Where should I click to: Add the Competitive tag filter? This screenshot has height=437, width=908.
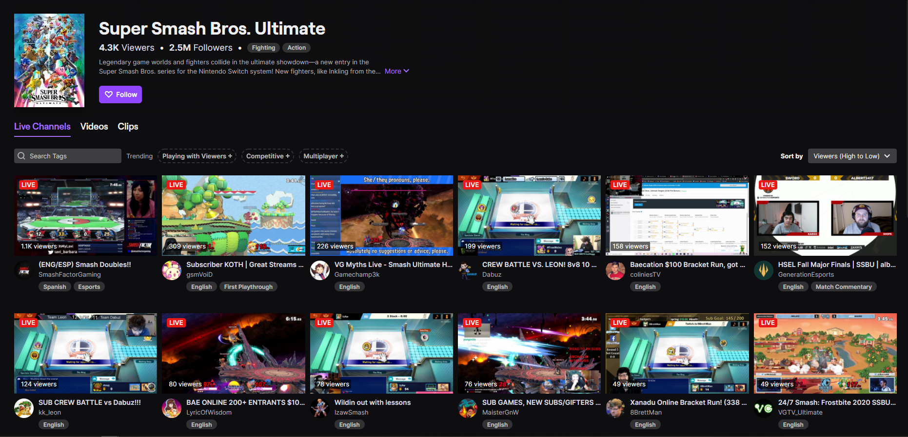[x=268, y=156]
